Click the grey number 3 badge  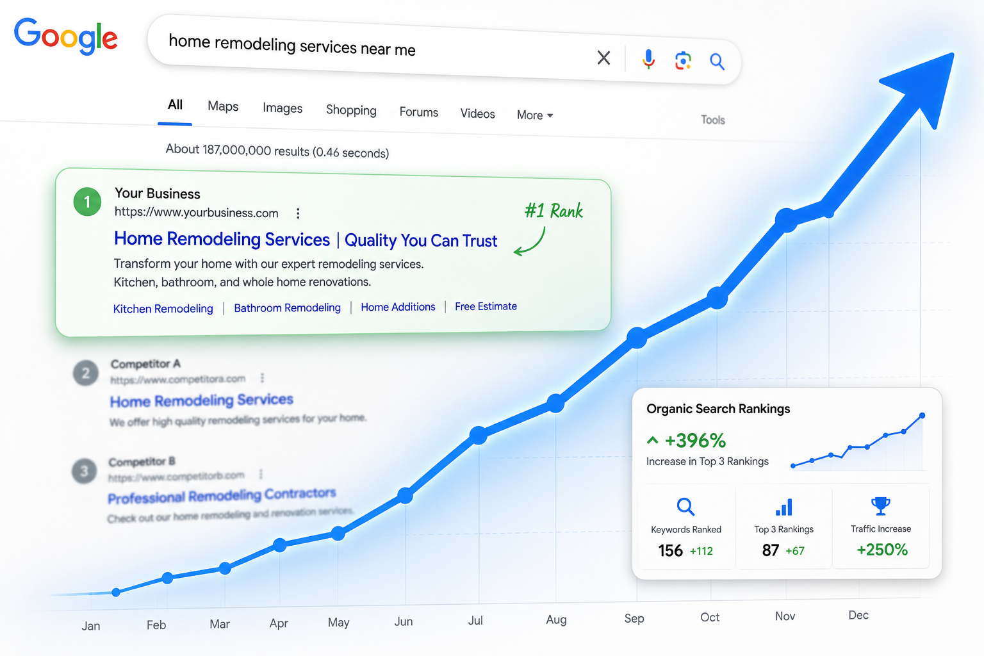[84, 471]
